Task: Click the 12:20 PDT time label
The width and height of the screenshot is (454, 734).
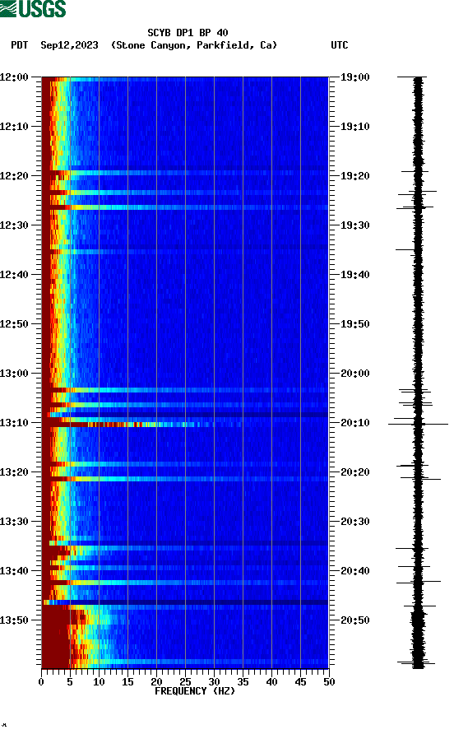Action: (x=14, y=176)
